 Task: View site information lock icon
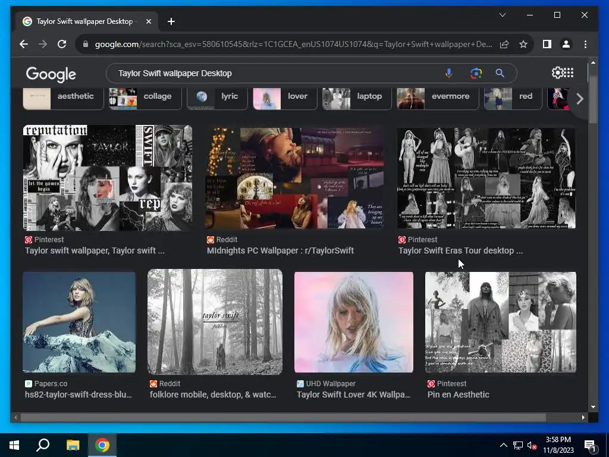(86, 44)
